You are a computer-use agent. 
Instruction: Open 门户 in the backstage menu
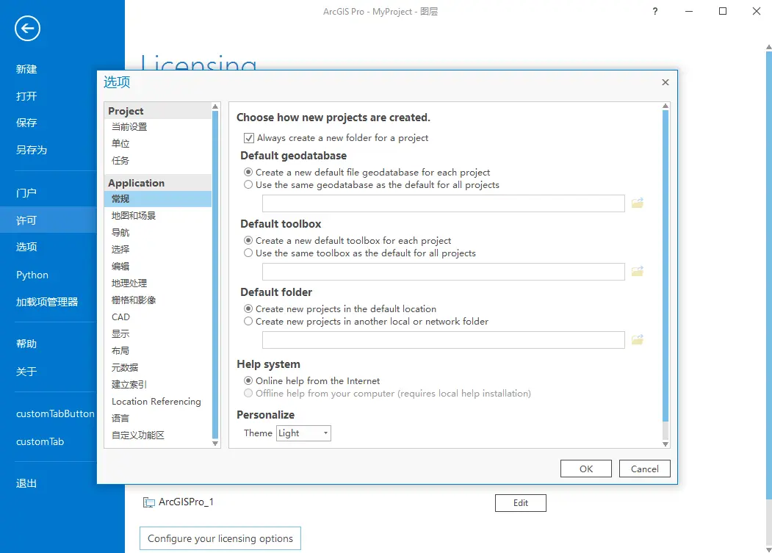[26, 193]
